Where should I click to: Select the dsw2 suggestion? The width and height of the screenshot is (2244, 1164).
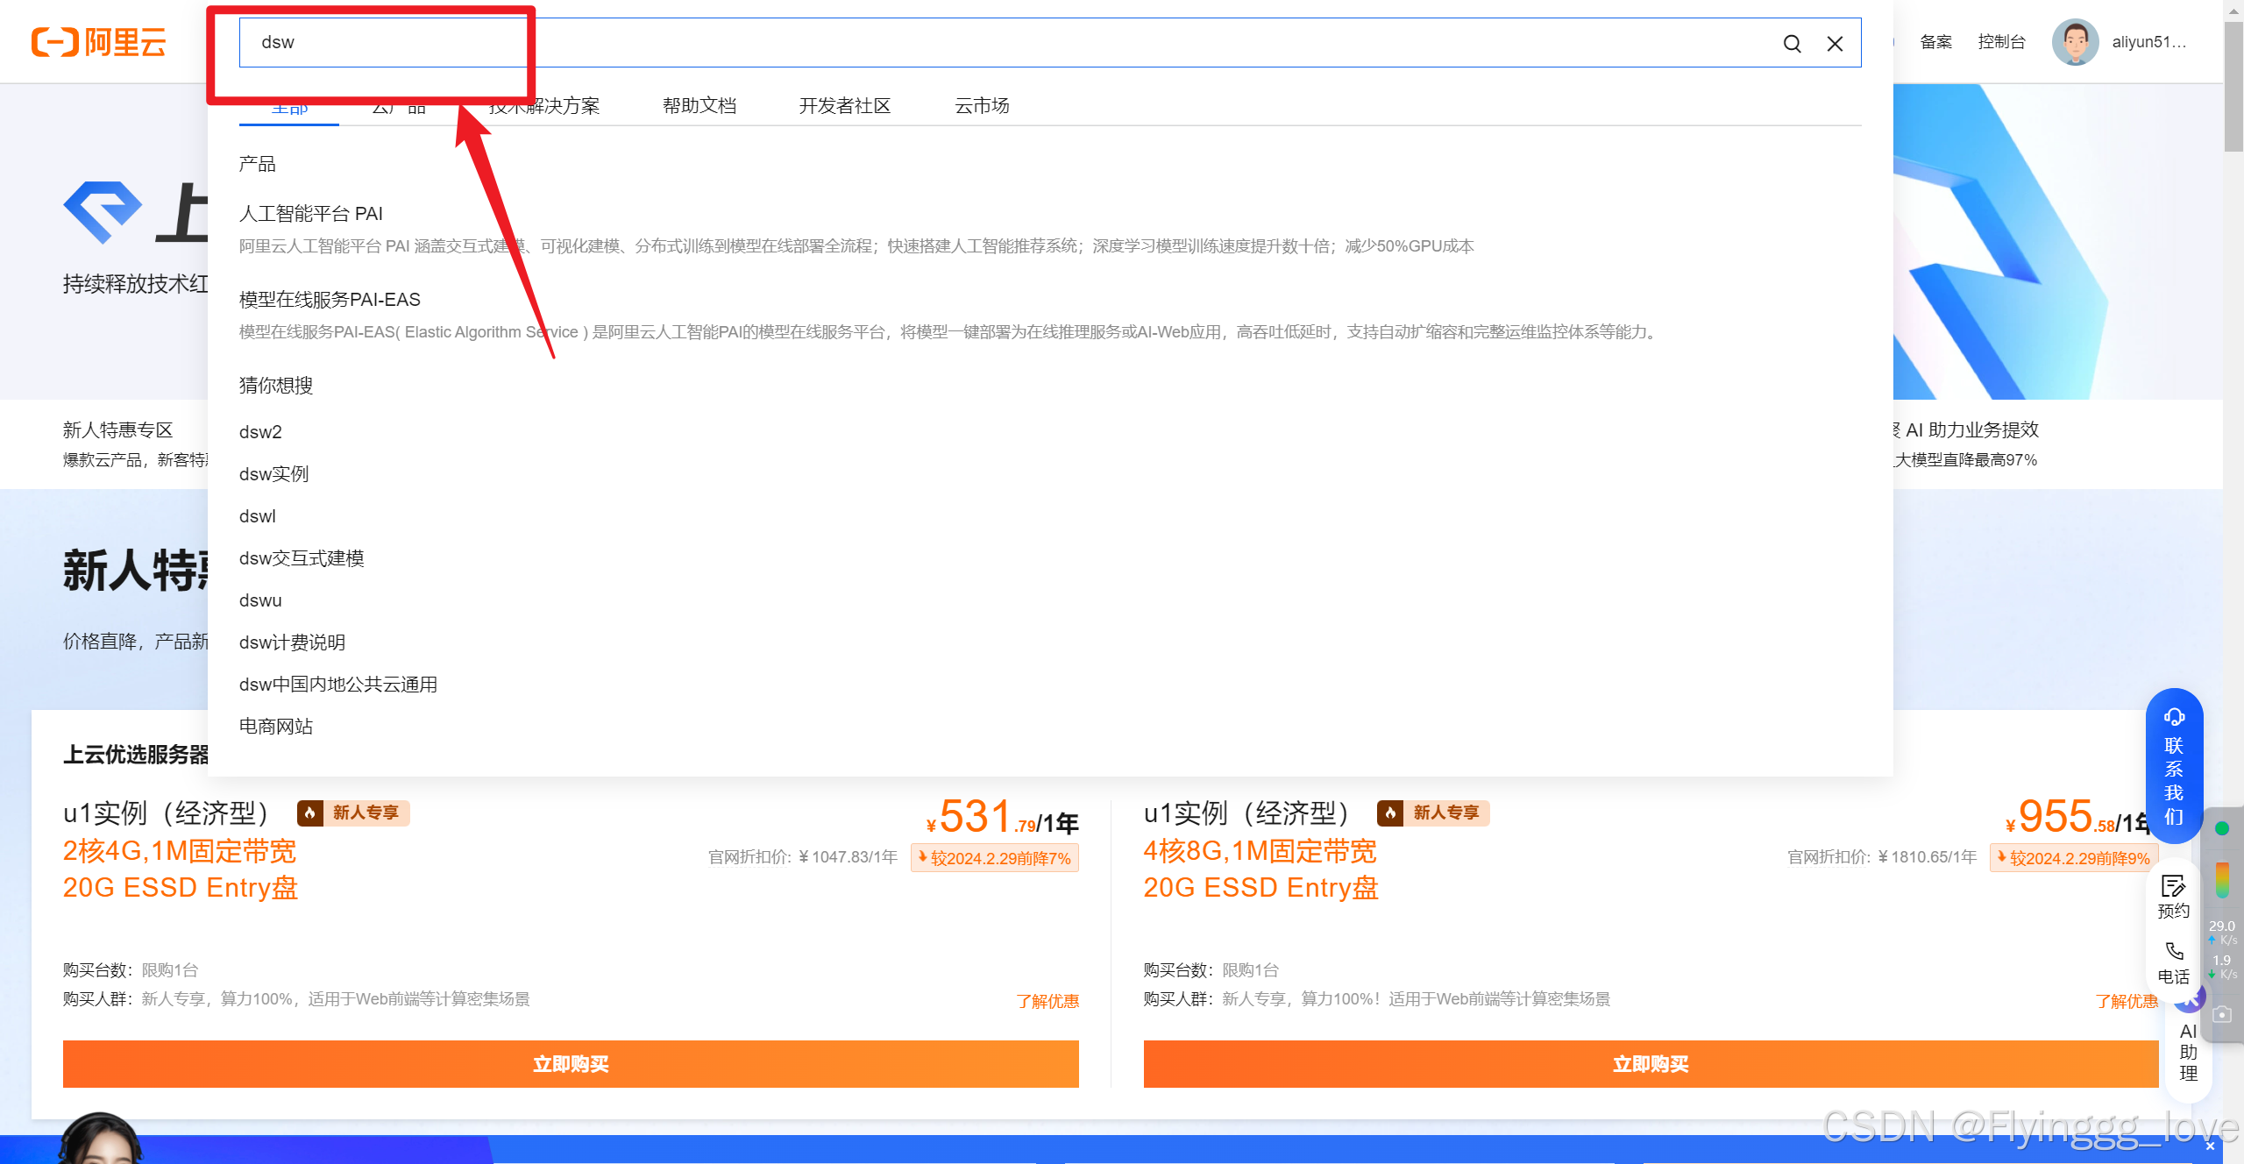pos(260,432)
